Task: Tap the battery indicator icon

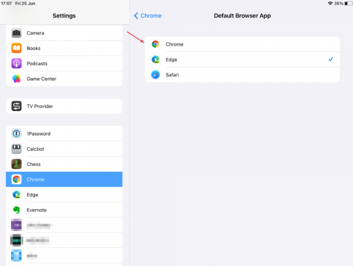Action: point(348,3)
